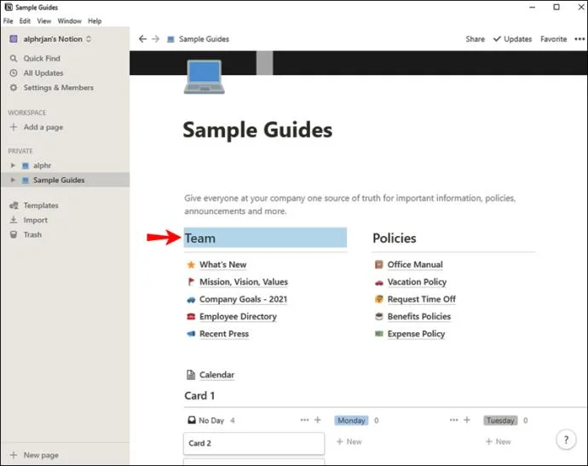The height and width of the screenshot is (466, 588).
Task: Mark page as Favorite
Action: [x=554, y=39]
